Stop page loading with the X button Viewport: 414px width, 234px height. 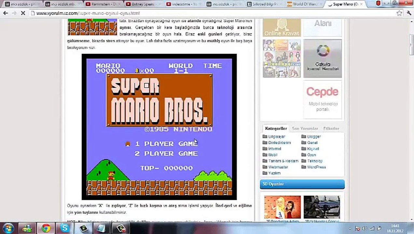23,13
